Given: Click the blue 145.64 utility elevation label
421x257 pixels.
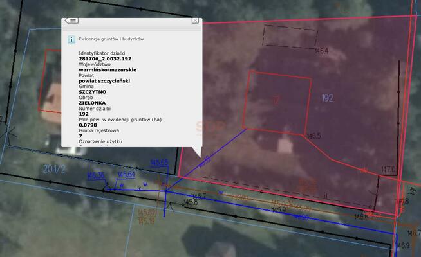Looking at the screenshot, I should coord(126,175).
